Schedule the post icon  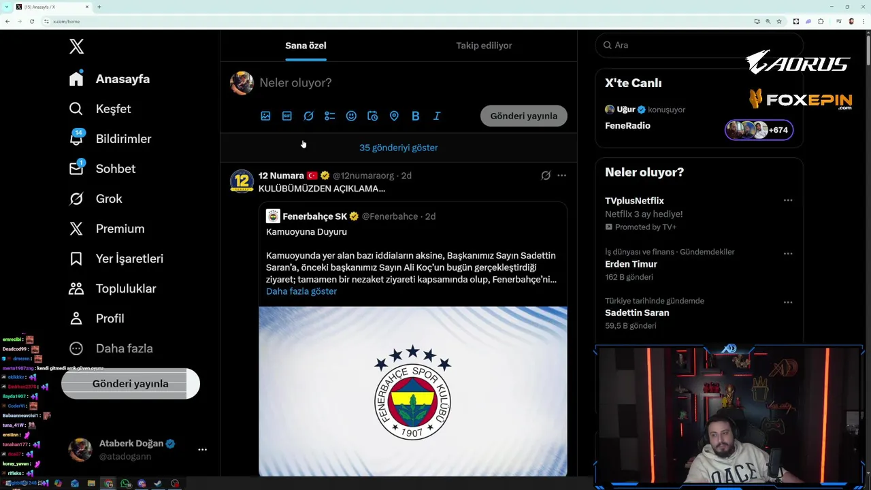[x=372, y=116]
